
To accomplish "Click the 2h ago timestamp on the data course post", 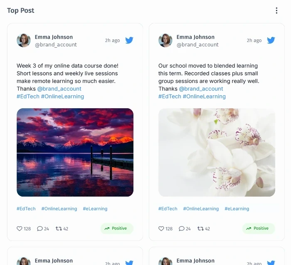I will coord(113,40).
